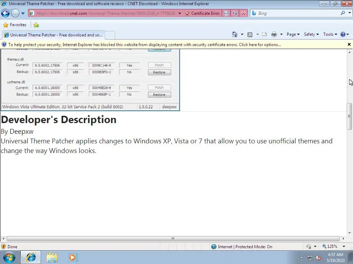Click the Print icon
This screenshot has width=353, height=264.
274,34
